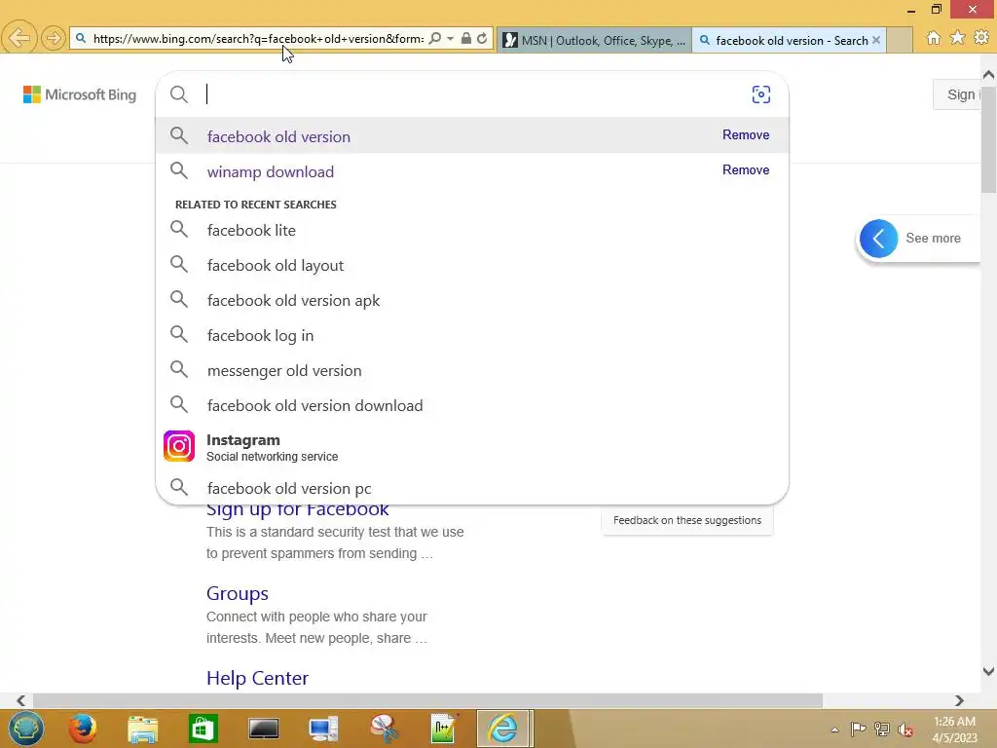Open the clock showing 1:26 AM

tap(954, 729)
